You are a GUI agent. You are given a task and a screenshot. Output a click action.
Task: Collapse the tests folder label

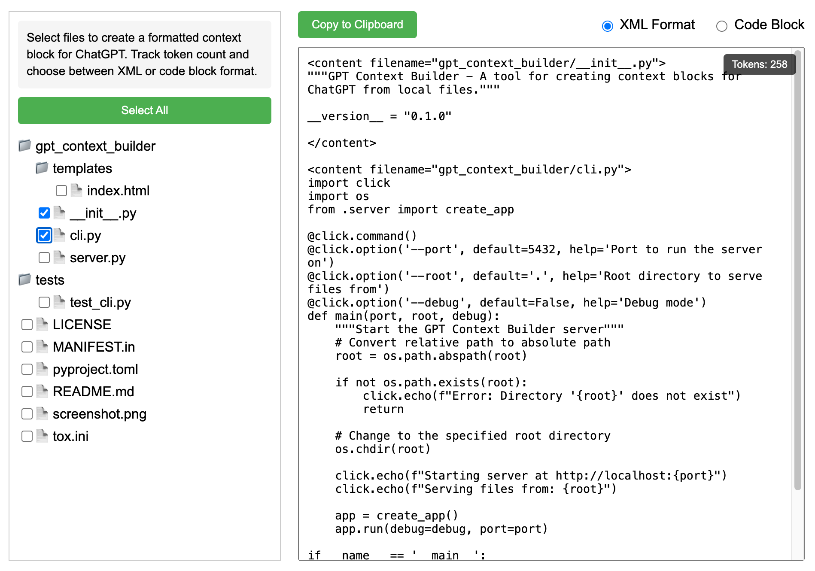50,280
